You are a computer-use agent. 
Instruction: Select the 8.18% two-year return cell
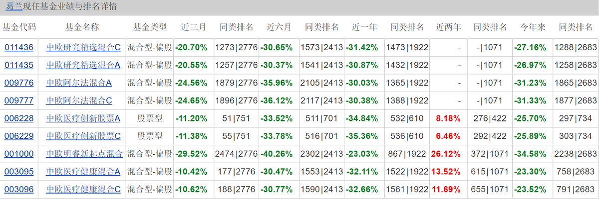pyautogui.click(x=448, y=118)
